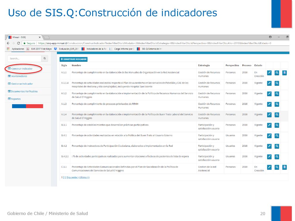Open a new browser tab
Image resolution: width=295 pixels, height=221 pixels.
point(46,37)
